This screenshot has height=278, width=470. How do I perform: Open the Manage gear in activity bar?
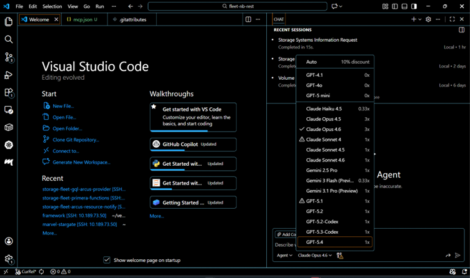[9, 259]
